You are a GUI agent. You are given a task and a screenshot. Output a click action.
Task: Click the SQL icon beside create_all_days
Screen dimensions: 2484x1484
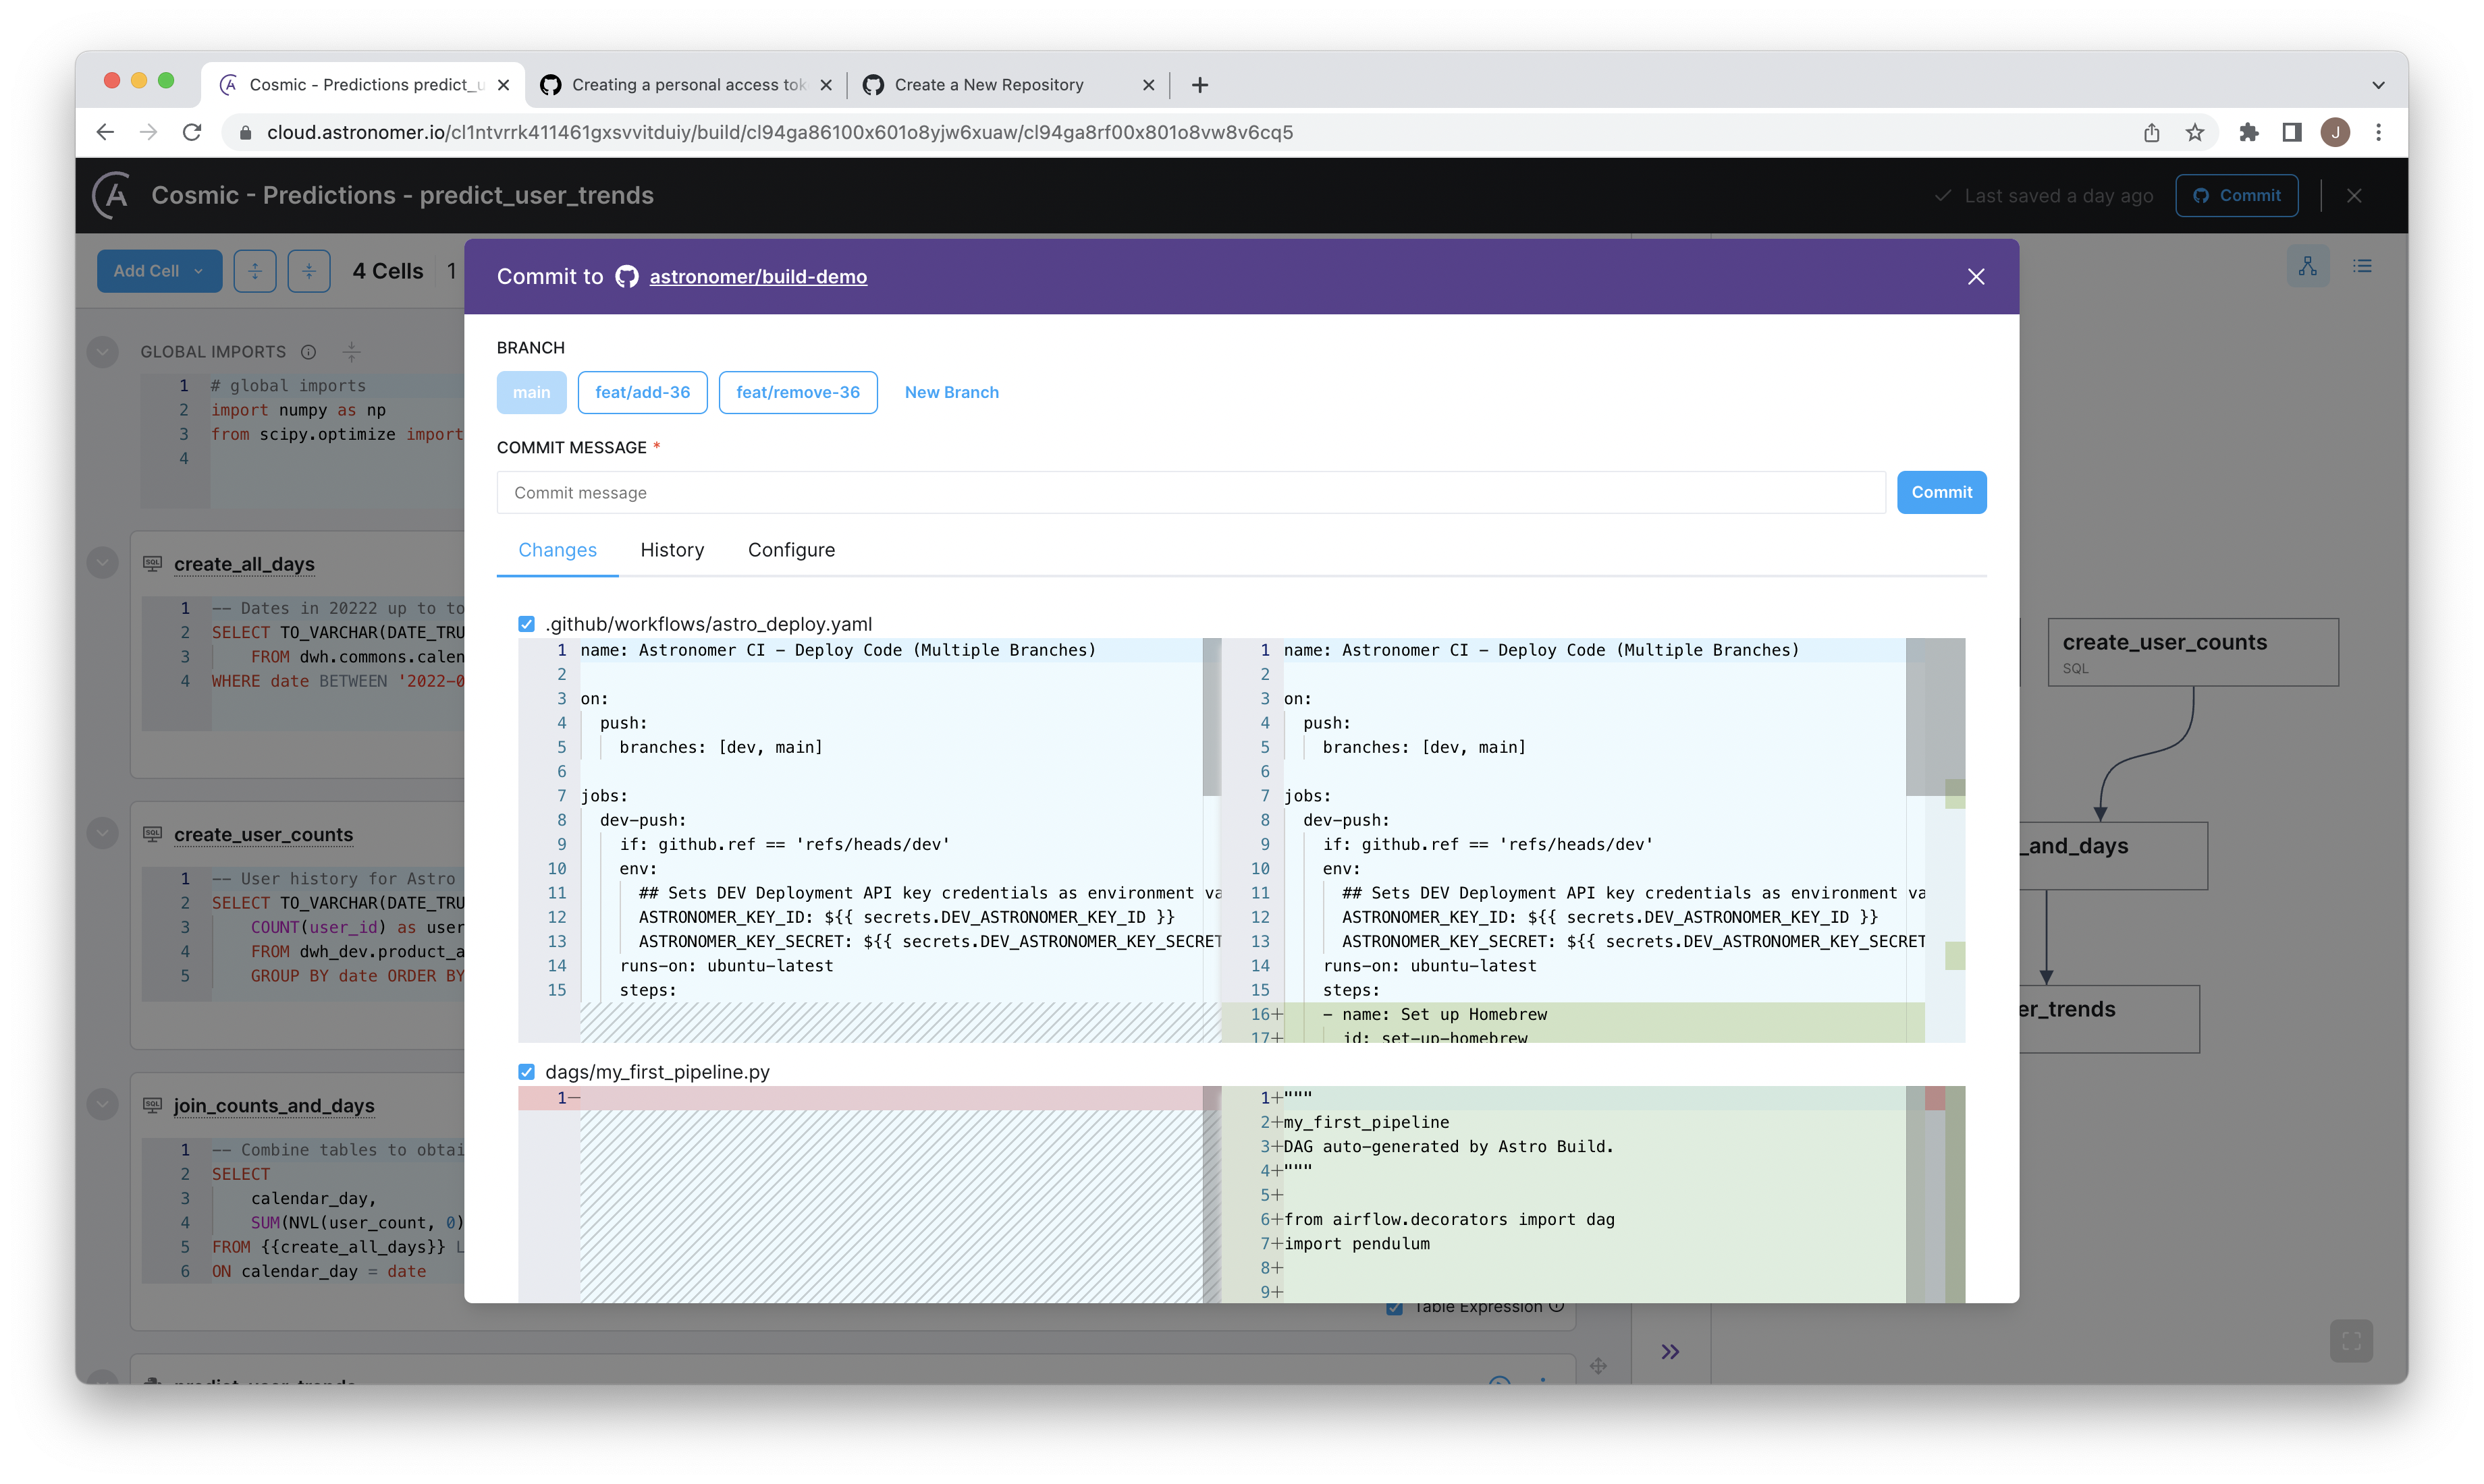pos(152,563)
